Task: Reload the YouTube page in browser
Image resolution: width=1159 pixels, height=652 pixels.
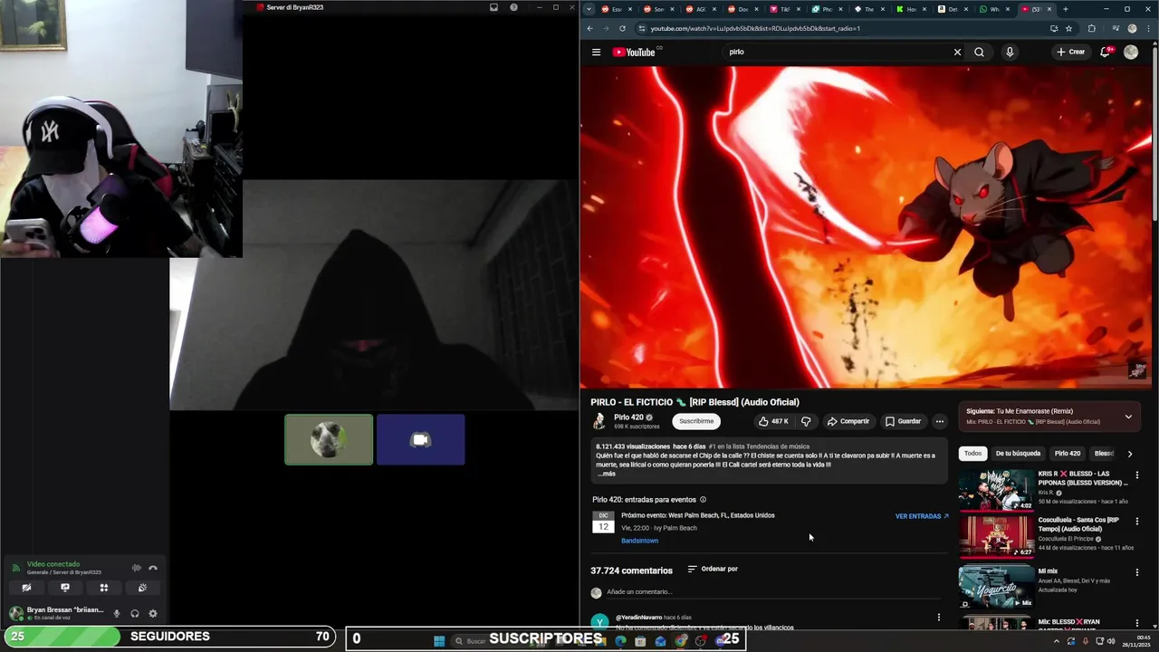Action: tap(622, 28)
